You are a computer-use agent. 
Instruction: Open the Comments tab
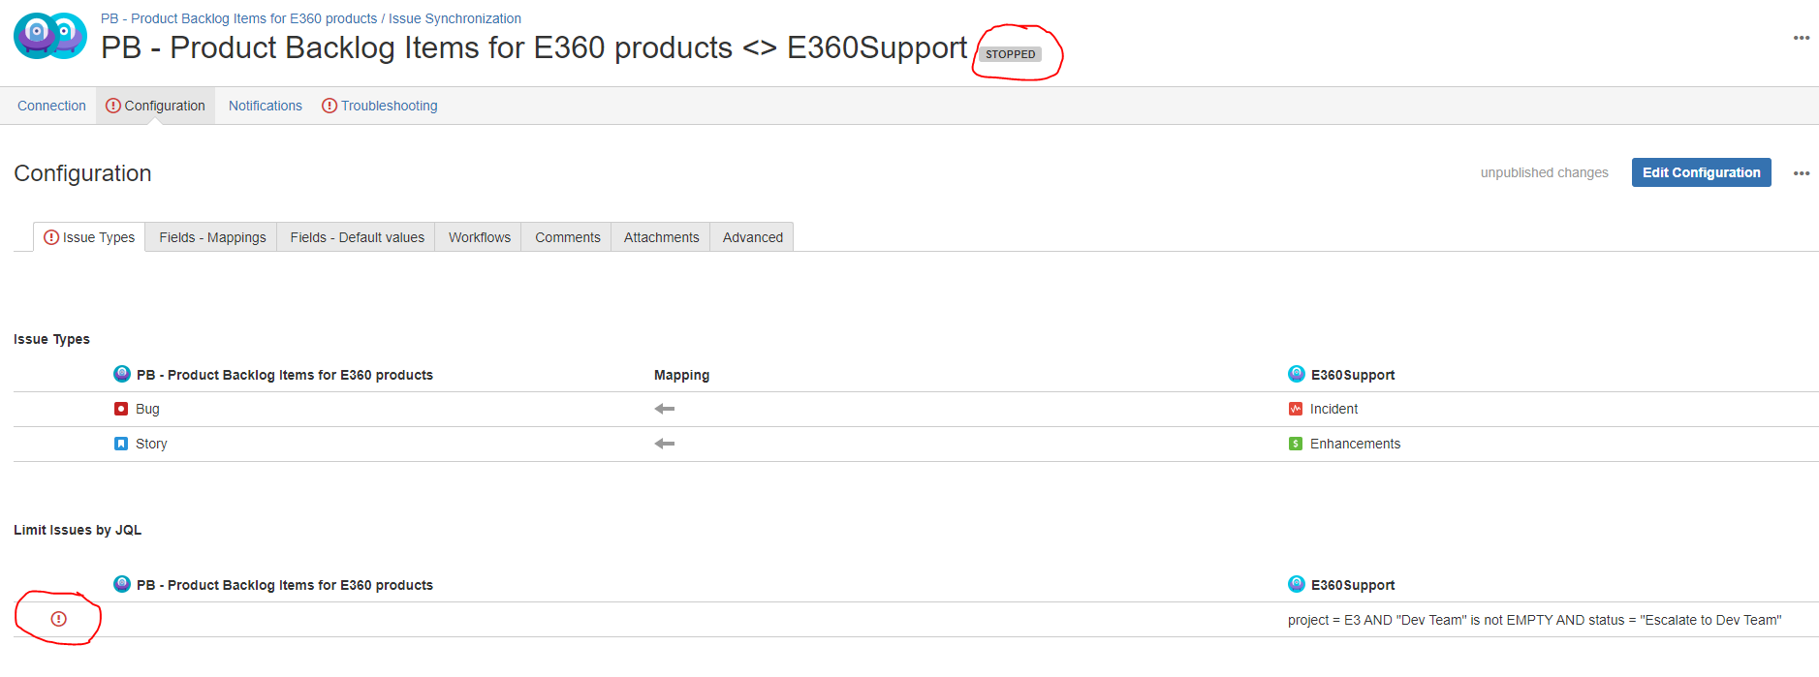[567, 237]
